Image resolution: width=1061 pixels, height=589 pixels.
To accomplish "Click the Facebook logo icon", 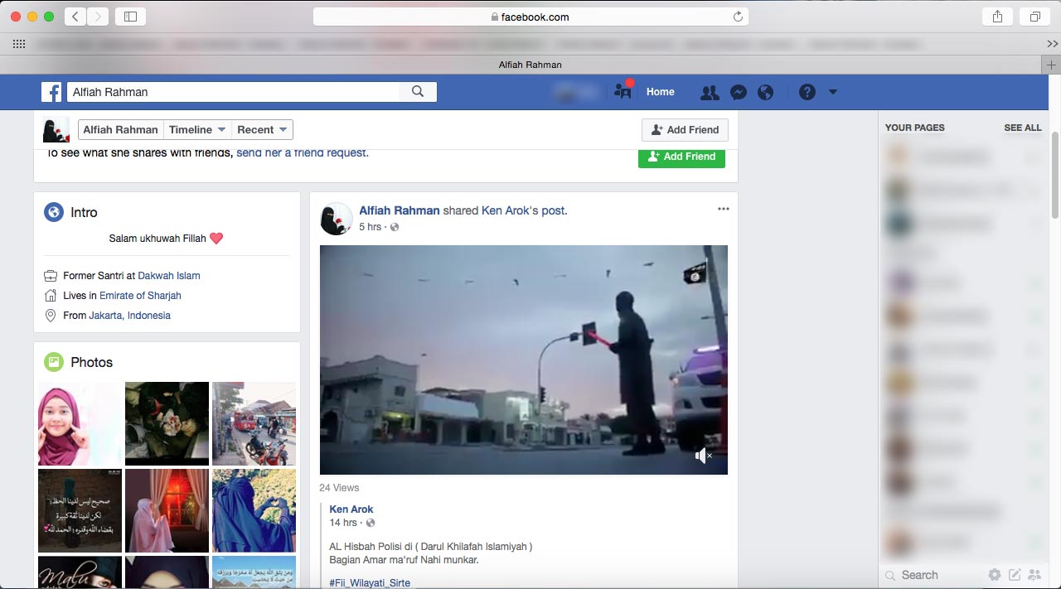I will tap(51, 92).
